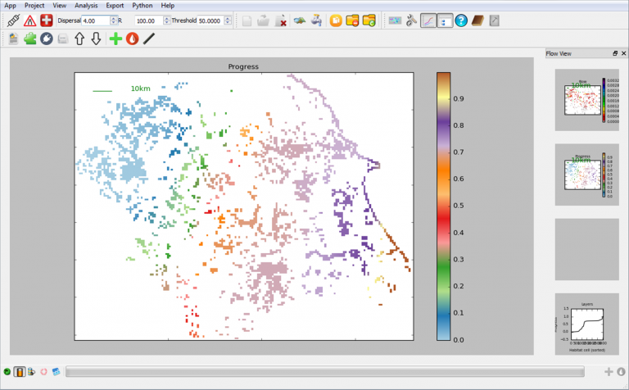
Task: Click the progress bar at the bottom
Action: pyautogui.click(x=324, y=372)
